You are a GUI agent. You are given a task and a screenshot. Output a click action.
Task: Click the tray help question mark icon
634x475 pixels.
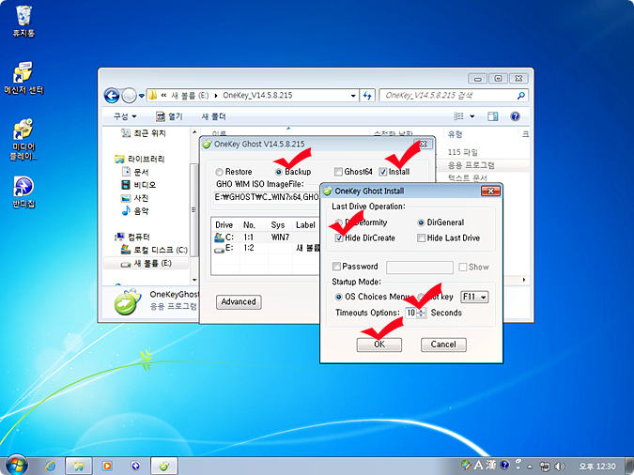(x=504, y=465)
